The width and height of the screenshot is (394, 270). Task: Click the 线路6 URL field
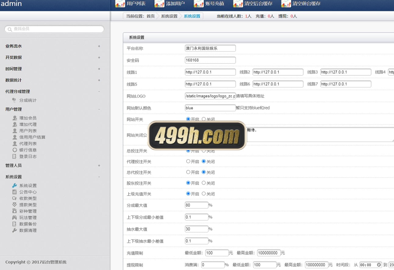pos(278,84)
